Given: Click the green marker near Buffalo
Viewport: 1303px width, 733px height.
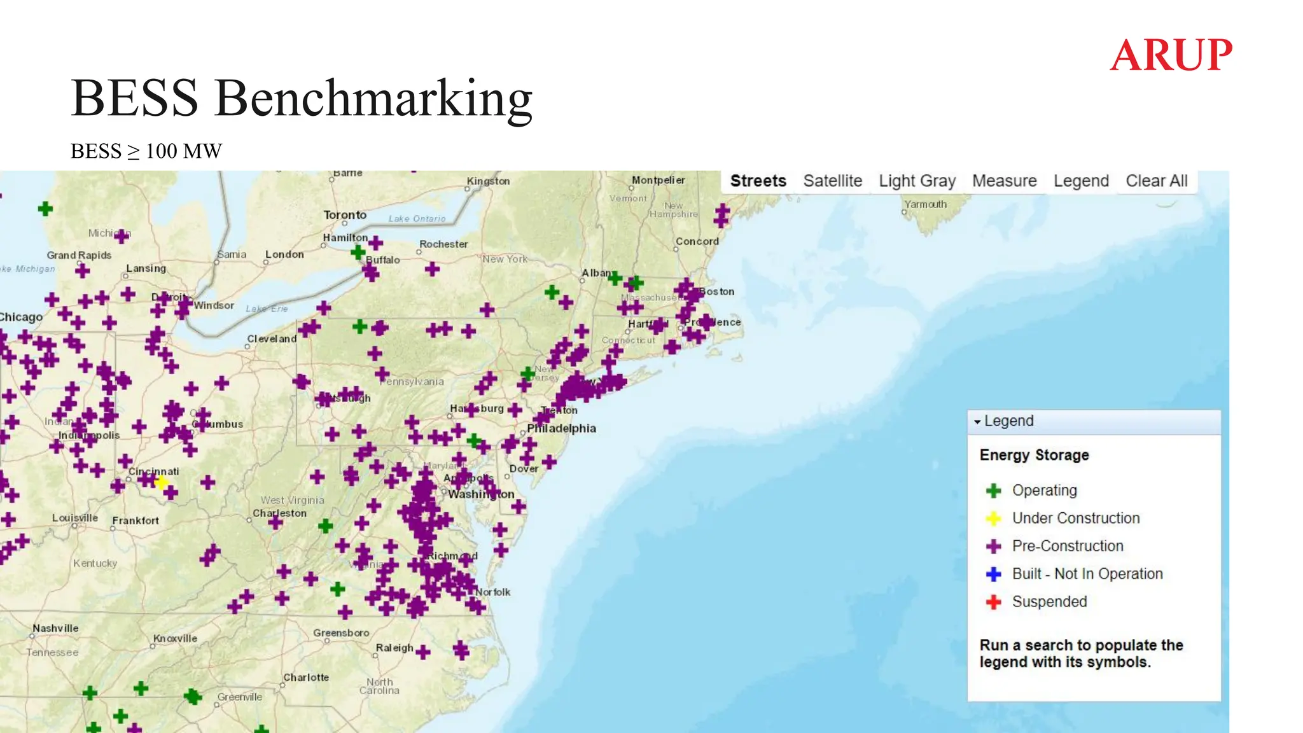Looking at the screenshot, I should (358, 253).
